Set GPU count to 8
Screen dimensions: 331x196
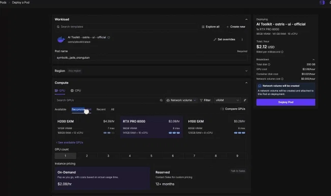(215, 156)
